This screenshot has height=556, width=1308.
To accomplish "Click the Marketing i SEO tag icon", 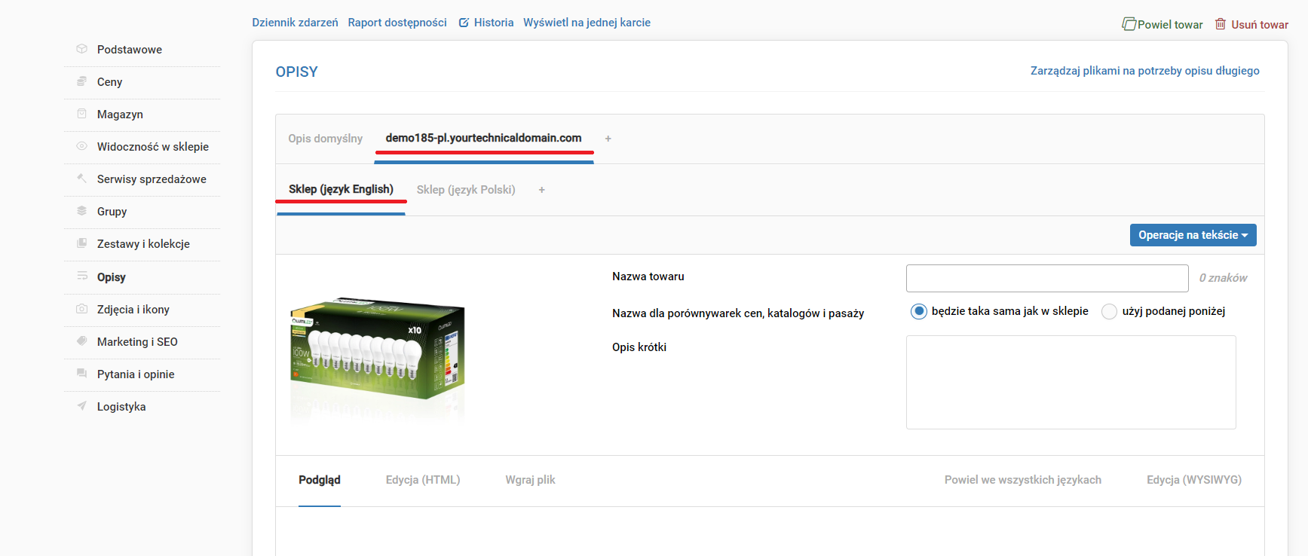I will coord(81,341).
